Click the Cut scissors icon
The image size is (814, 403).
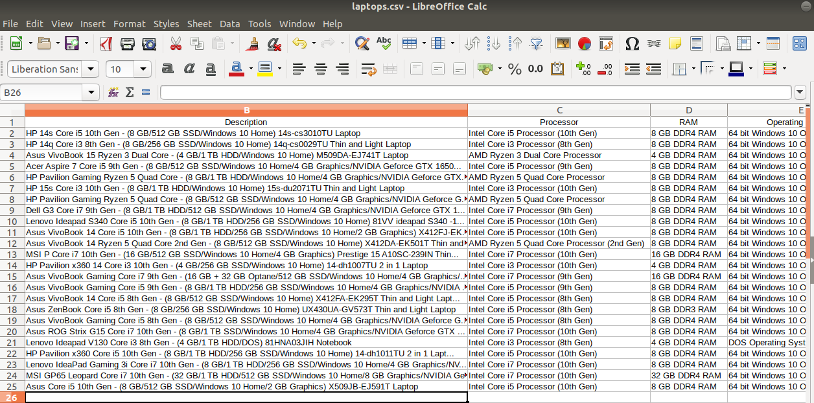tap(176, 43)
